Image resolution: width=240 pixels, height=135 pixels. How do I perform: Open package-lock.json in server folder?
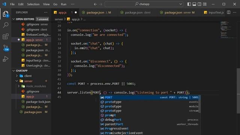click(x=31, y=102)
